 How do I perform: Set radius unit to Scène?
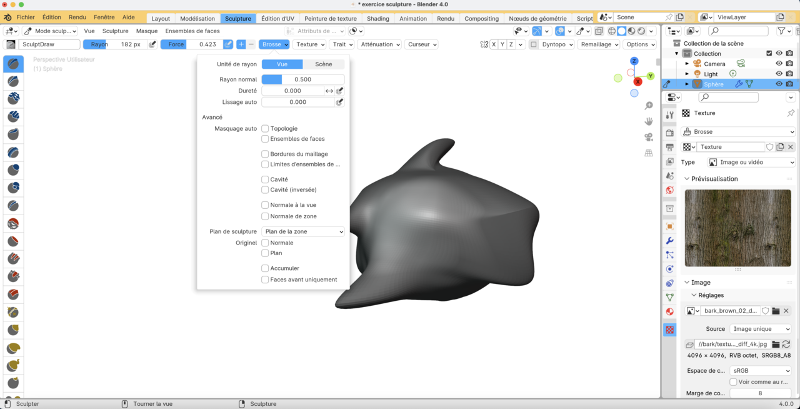tap(323, 64)
